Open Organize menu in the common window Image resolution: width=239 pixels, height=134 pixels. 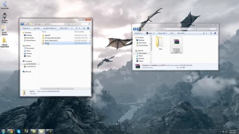pyautogui.click(x=26, y=28)
